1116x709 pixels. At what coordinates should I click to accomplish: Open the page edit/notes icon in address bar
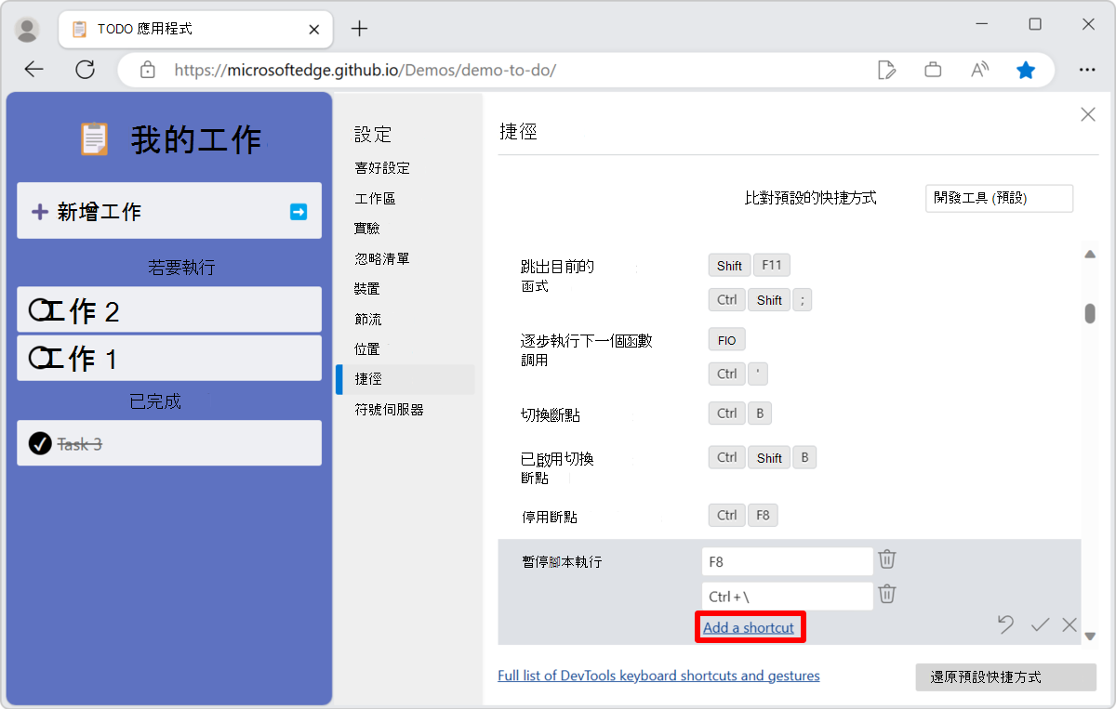point(886,70)
